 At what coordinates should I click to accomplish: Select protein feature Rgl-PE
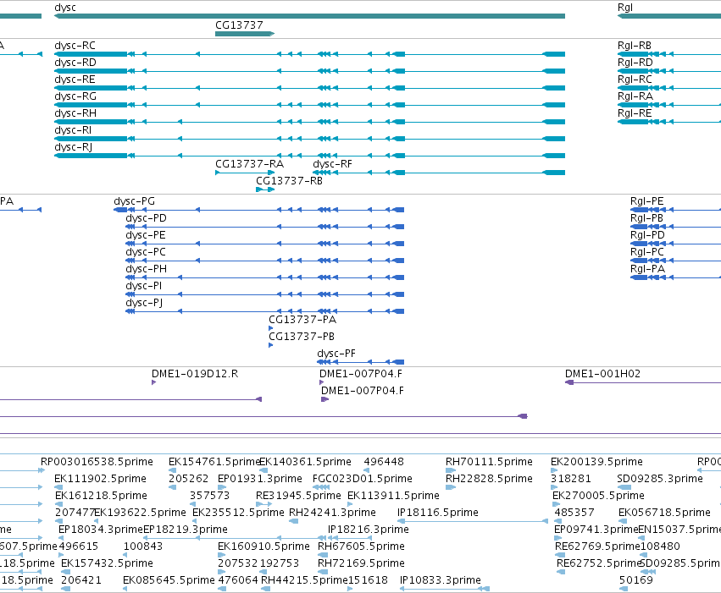675,210
